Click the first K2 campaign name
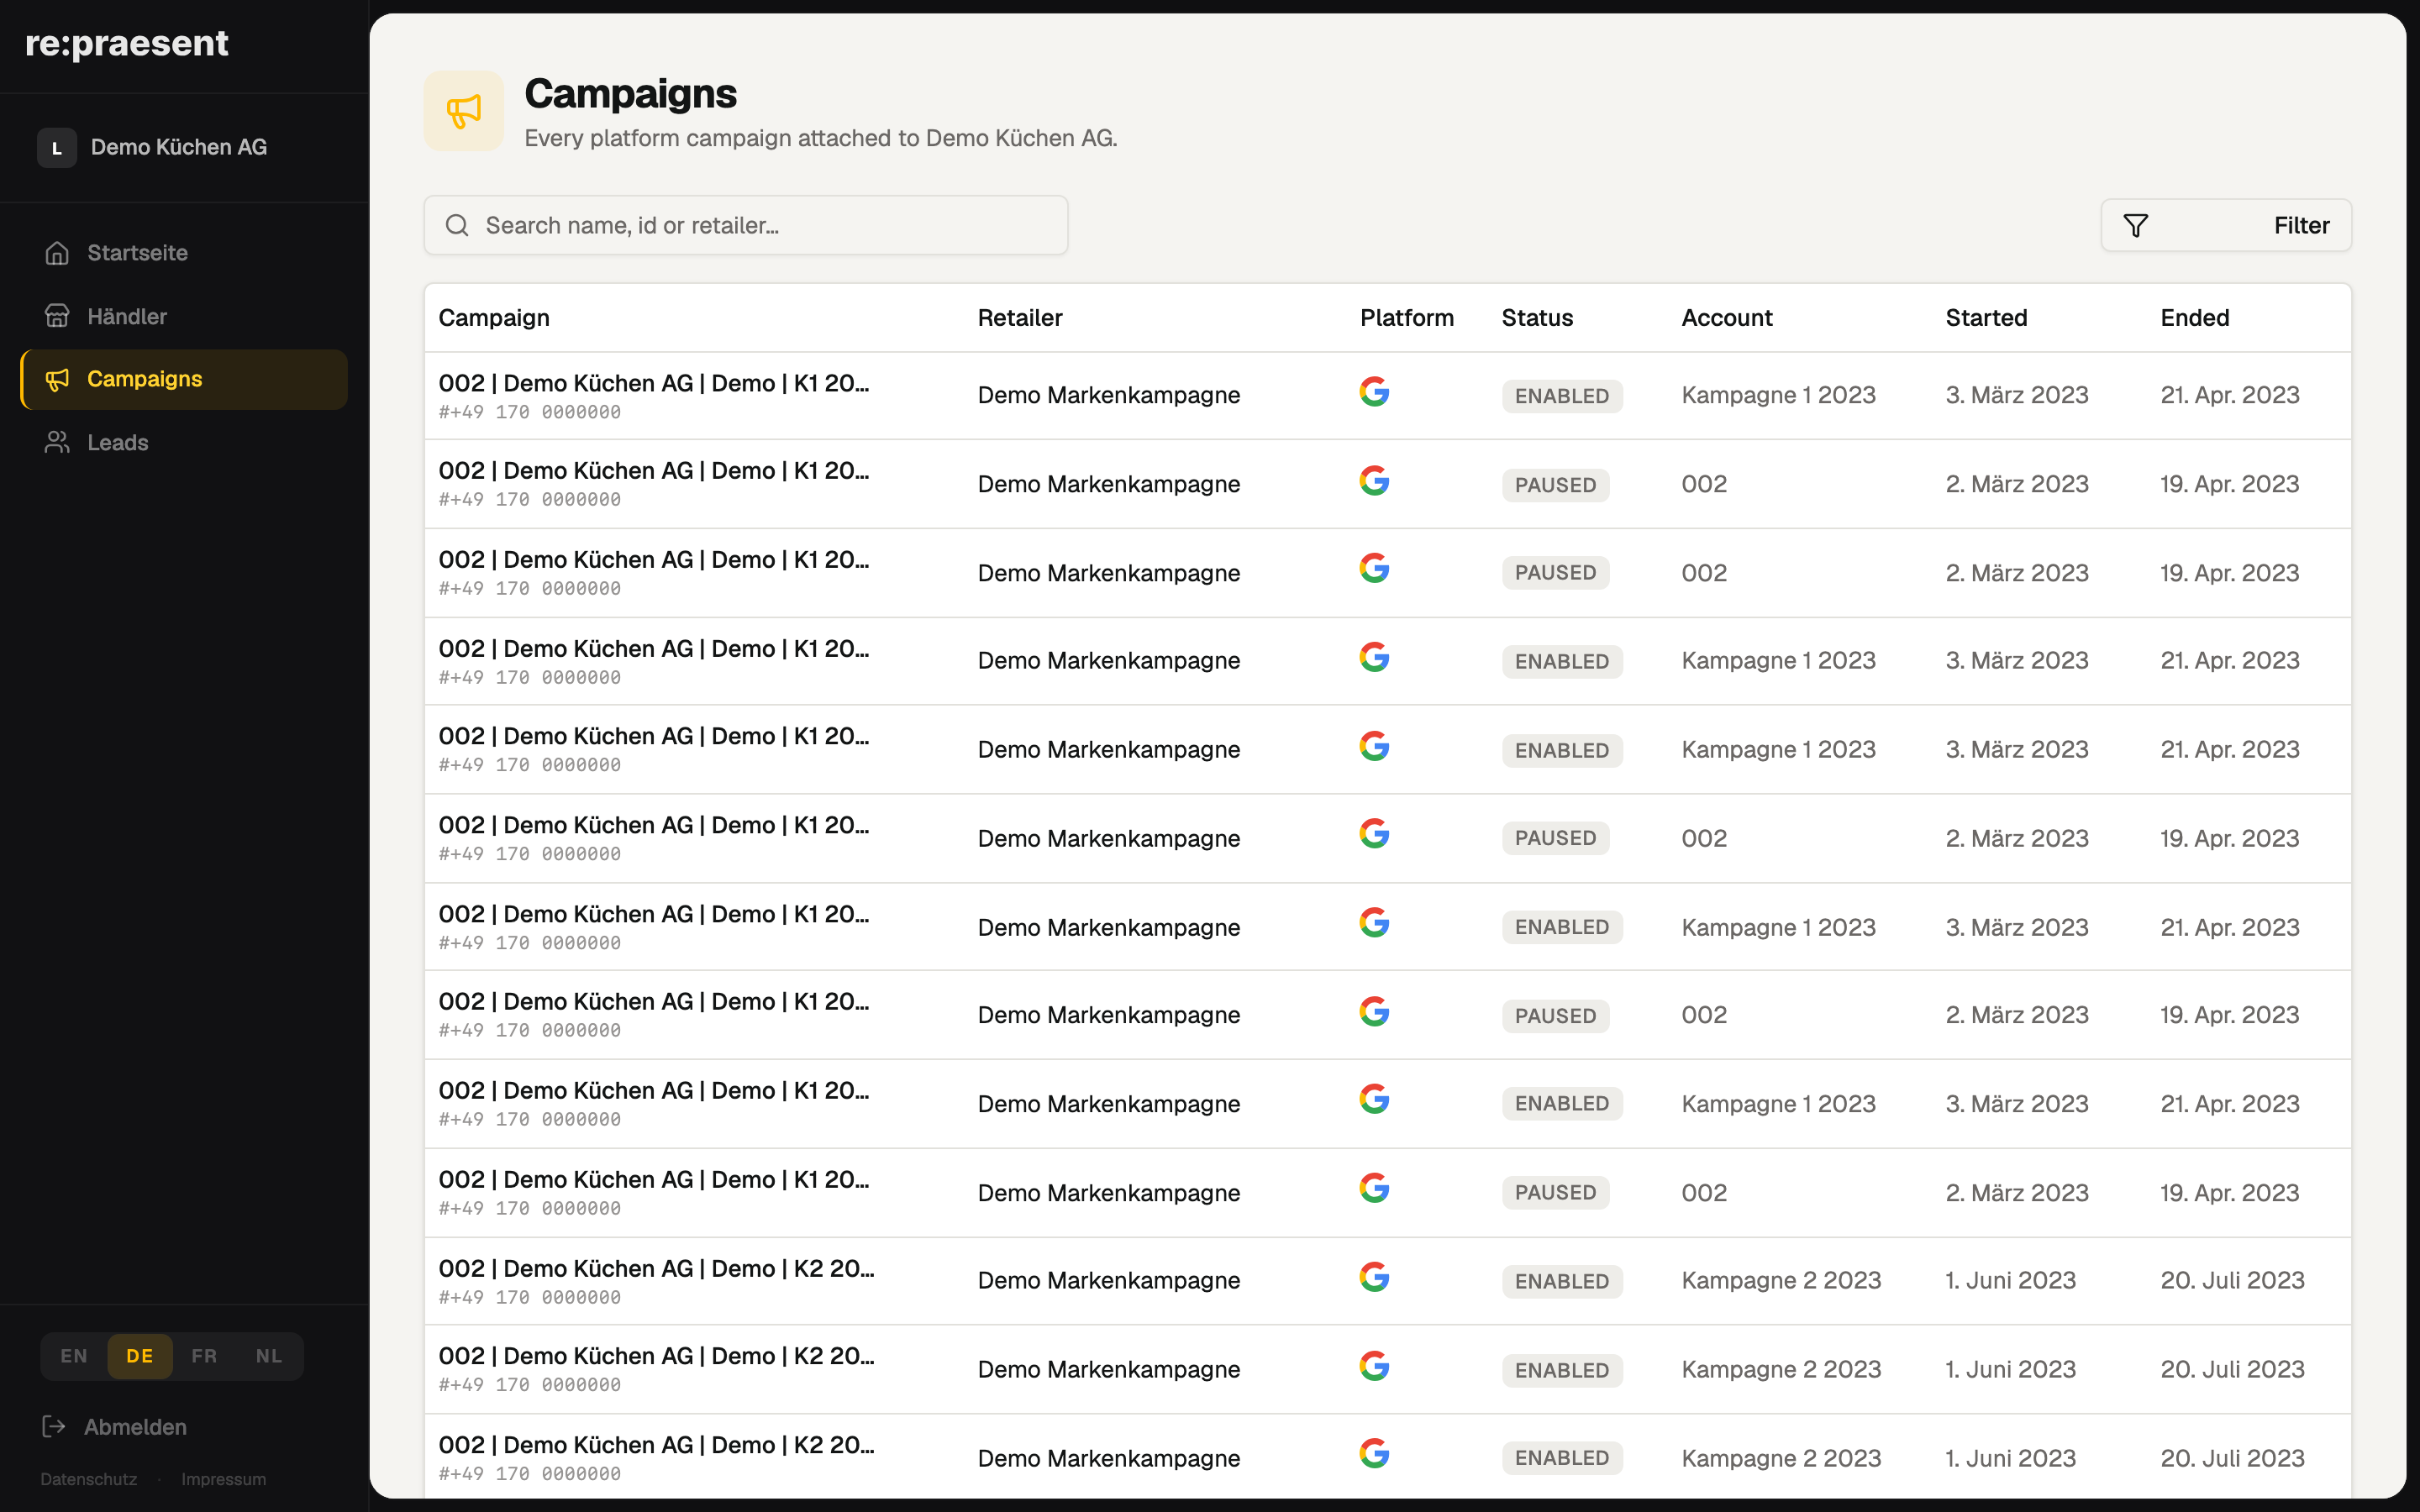Image resolution: width=2420 pixels, height=1512 pixels. pyautogui.click(x=657, y=1268)
